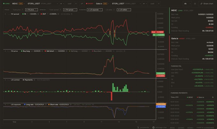Reorder the Fill price panel via arrows icon
The width and height of the screenshot is (217, 129).
coord(8,51)
